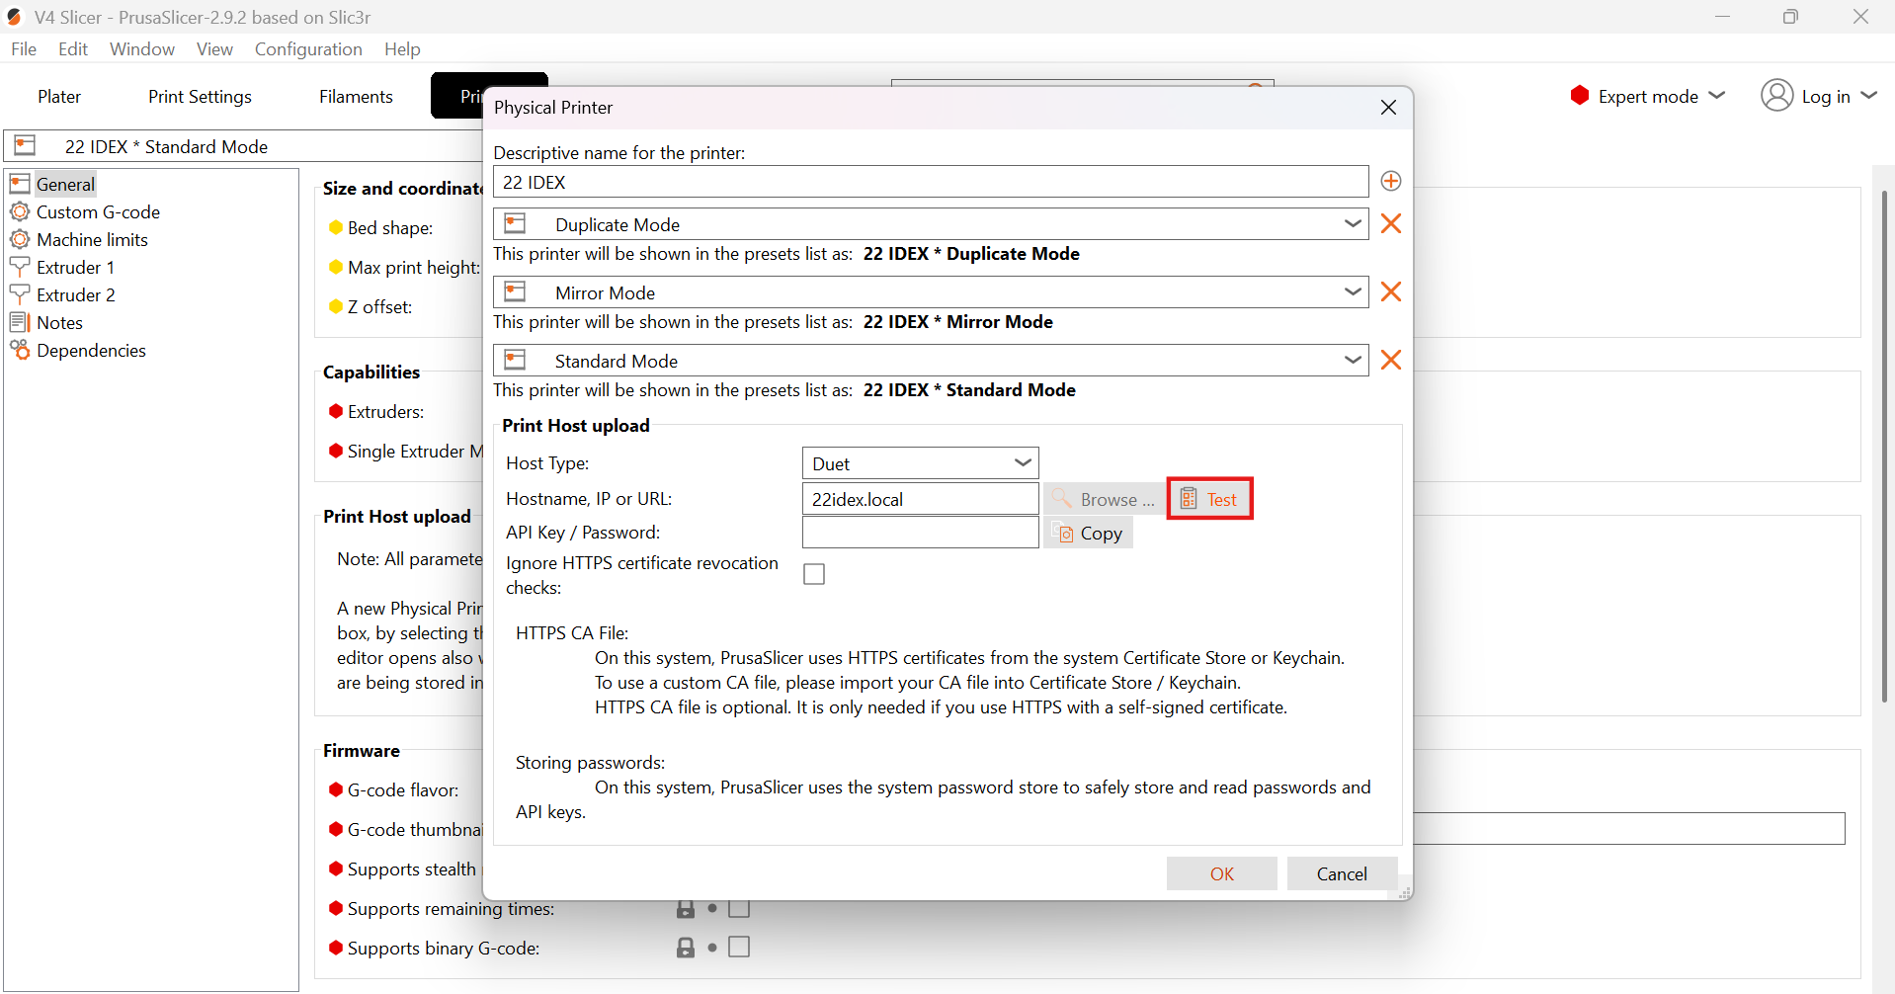
Task: Open the View menu
Action: pos(214,48)
